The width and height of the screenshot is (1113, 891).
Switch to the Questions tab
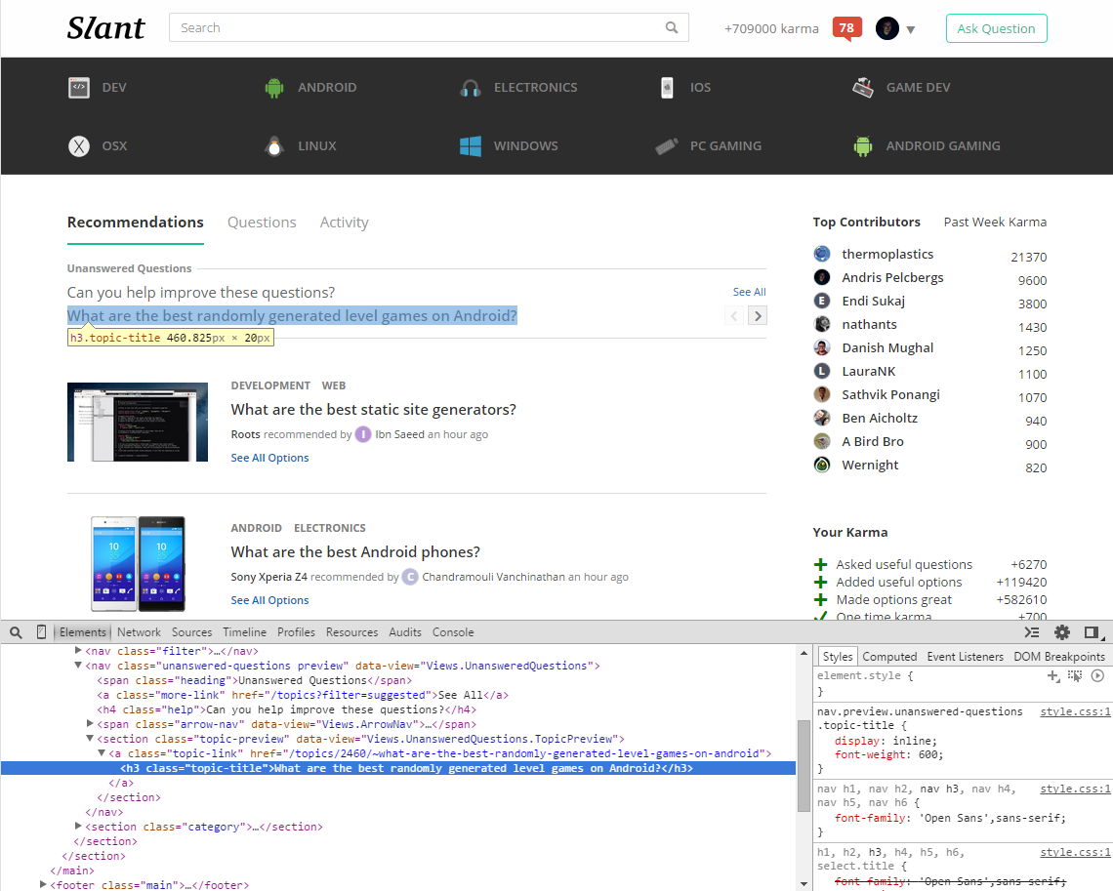point(262,223)
